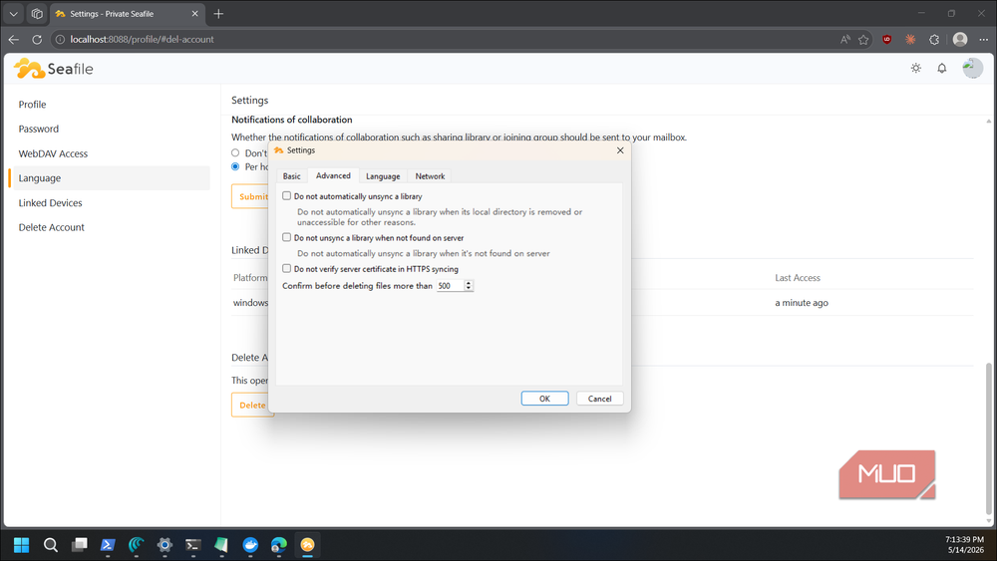
Task: Open the workspaces icon in tab bar
Action: [37, 13]
